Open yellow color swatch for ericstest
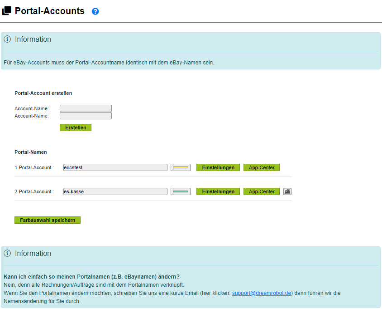382x309 pixels. pyautogui.click(x=181, y=167)
